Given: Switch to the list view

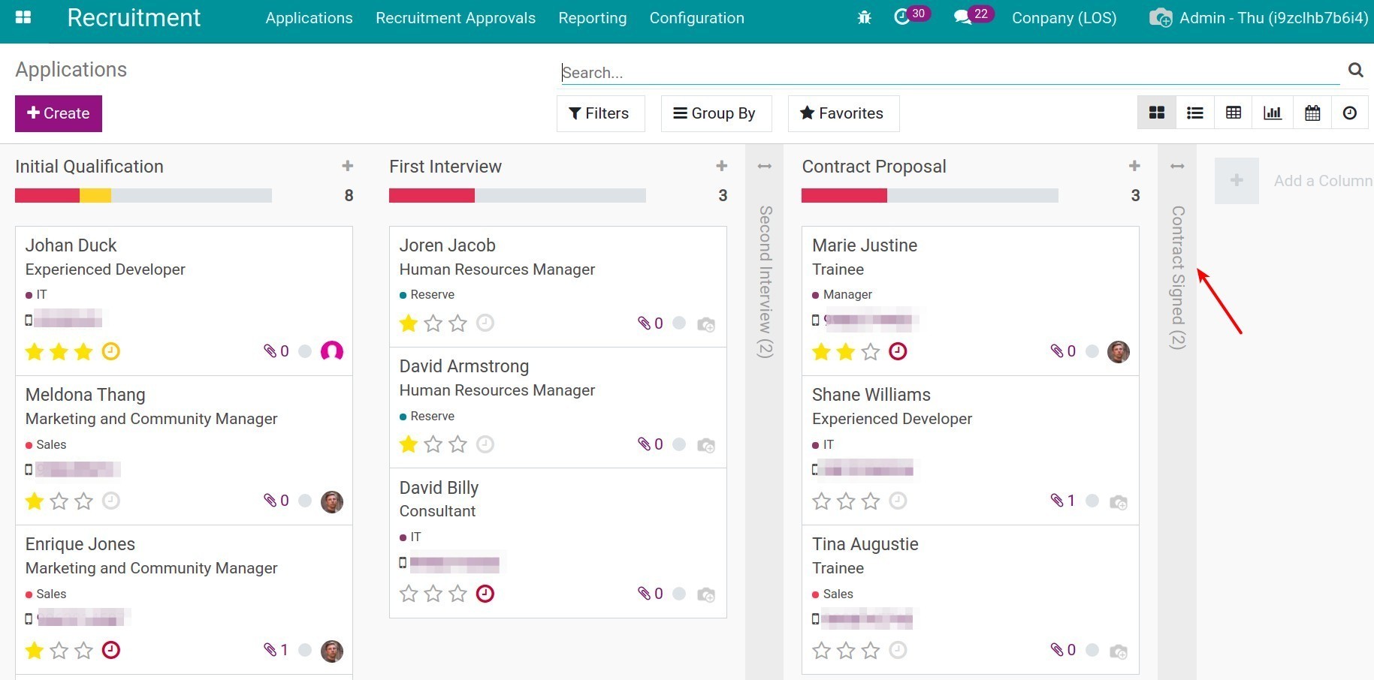Looking at the screenshot, I should tap(1195, 112).
